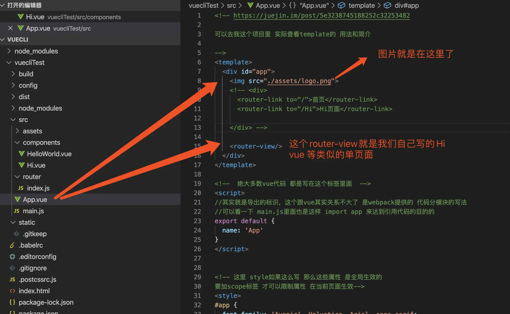Click Vue icon beside Hi.vue in components

click(22, 165)
